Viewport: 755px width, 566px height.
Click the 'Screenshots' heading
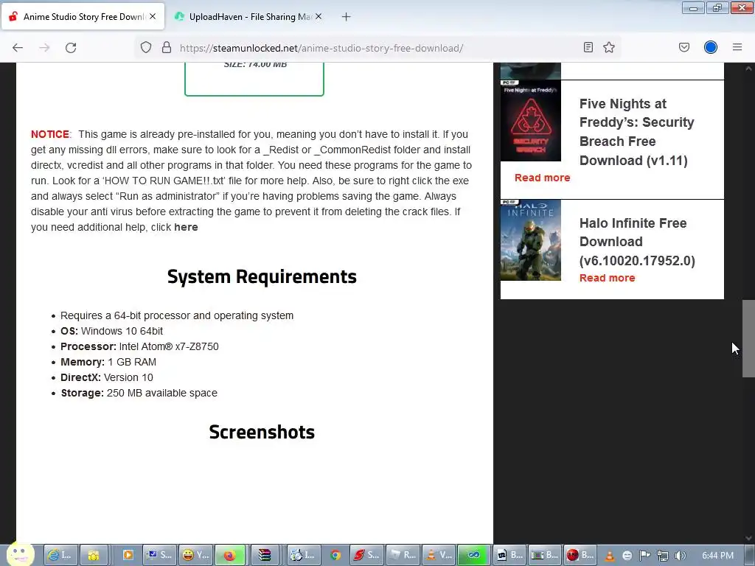pos(262,432)
